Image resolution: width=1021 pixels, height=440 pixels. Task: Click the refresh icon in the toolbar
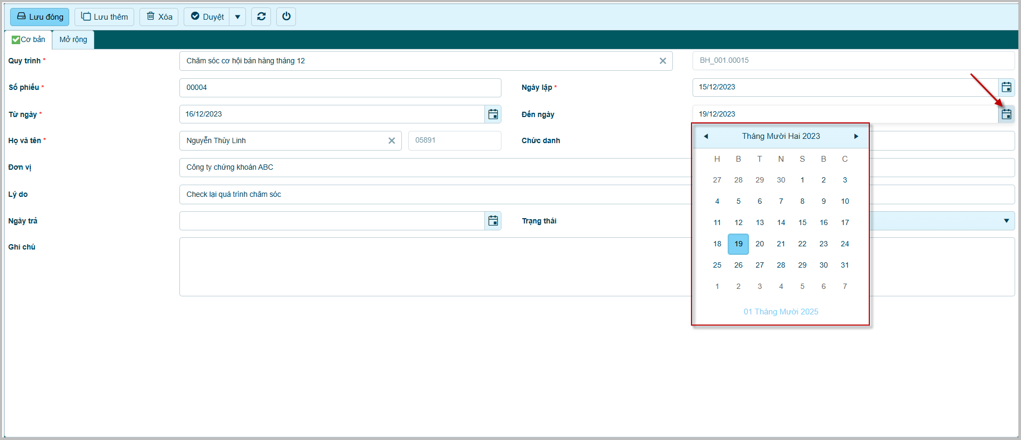click(x=261, y=16)
